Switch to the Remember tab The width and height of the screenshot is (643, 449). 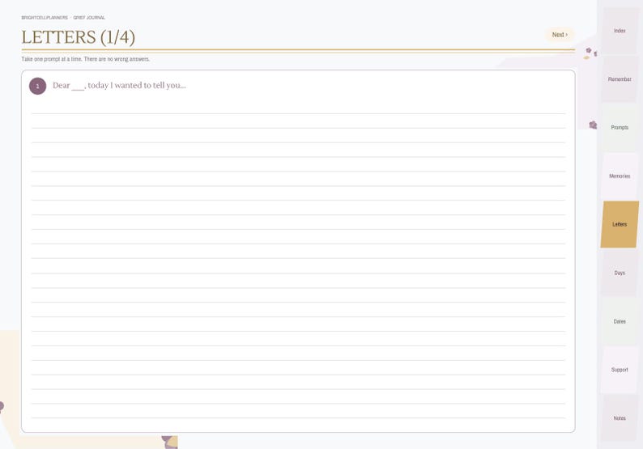620,79
